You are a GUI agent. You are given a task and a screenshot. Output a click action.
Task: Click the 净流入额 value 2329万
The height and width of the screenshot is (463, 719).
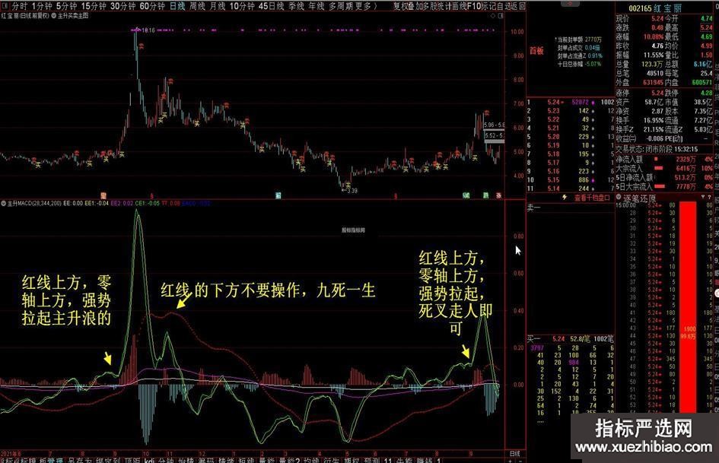pos(686,159)
